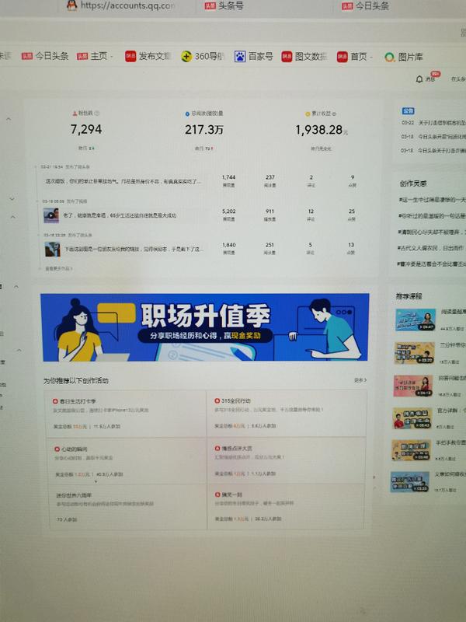
Task: Open the 百家号 bookmark
Action: [254, 56]
